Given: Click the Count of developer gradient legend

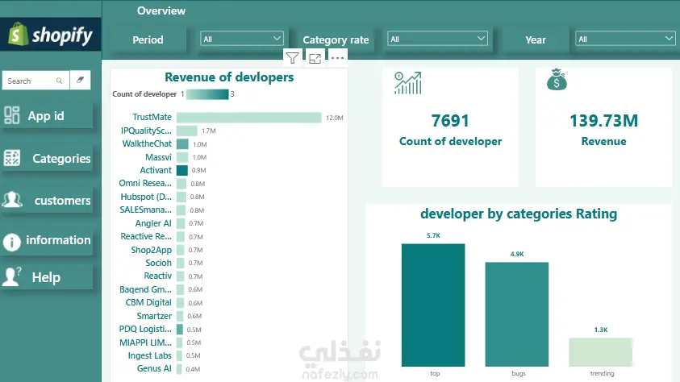Looking at the screenshot, I should (x=207, y=94).
